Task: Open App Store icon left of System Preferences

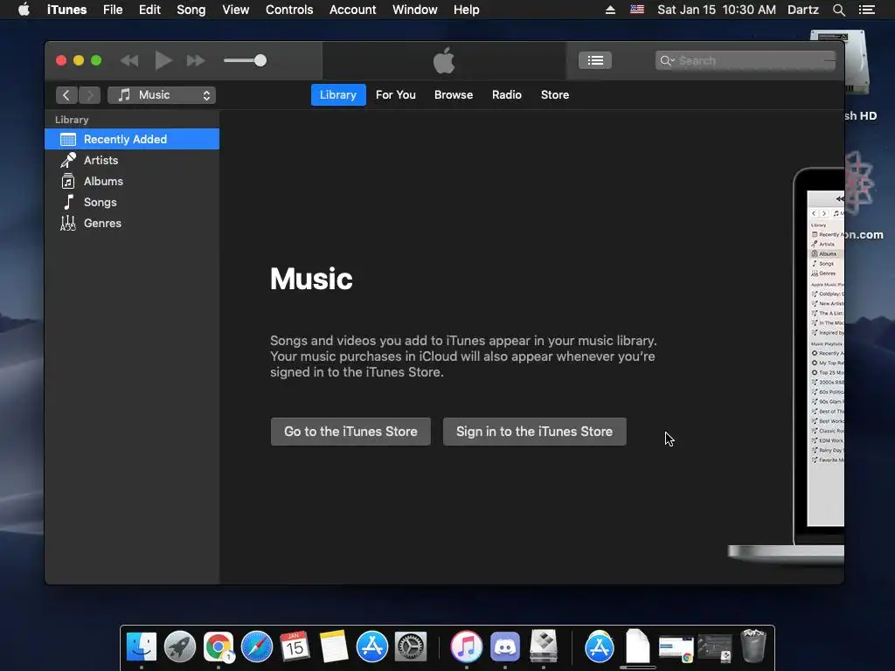Action: 372,647
